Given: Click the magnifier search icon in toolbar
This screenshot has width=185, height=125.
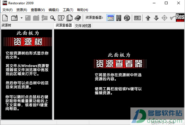Looking at the screenshot, I should click(52, 18).
